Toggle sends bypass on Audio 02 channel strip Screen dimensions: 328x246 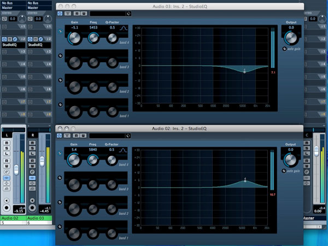pyautogui.click(x=7, y=189)
